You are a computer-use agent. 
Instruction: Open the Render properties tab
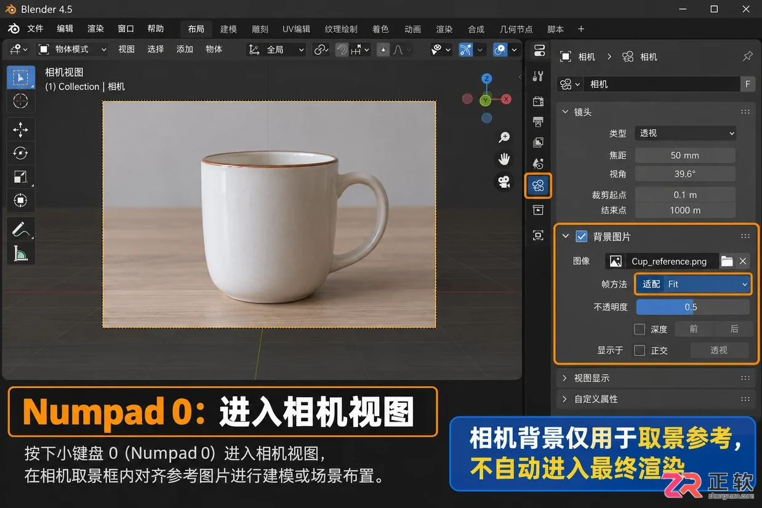coord(538,101)
